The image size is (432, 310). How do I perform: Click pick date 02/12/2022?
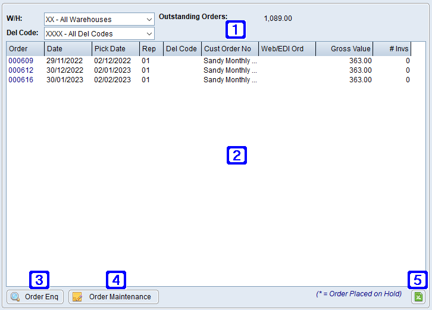pyautogui.click(x=112, y=61)
